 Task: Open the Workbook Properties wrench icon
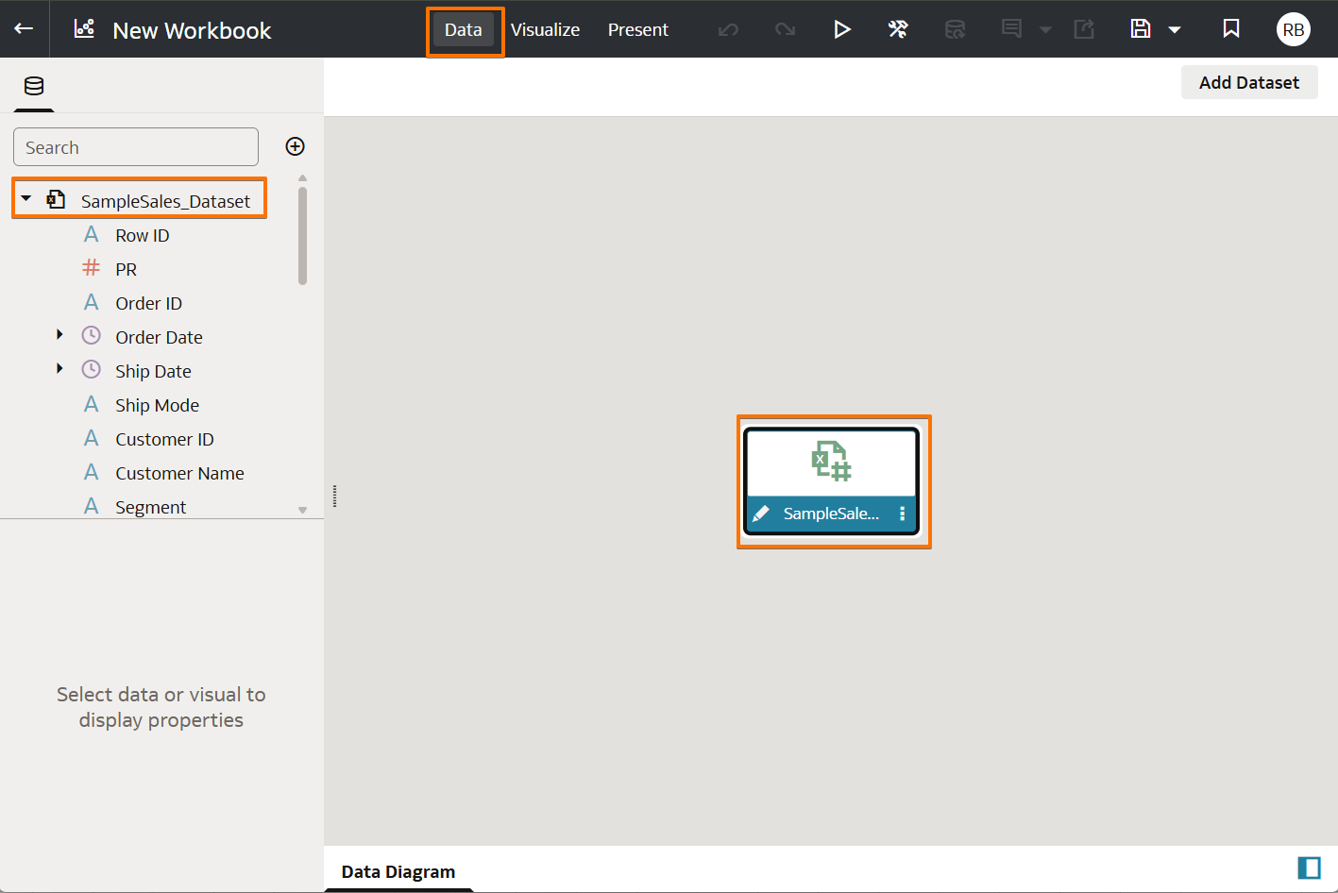pos(898,29)
